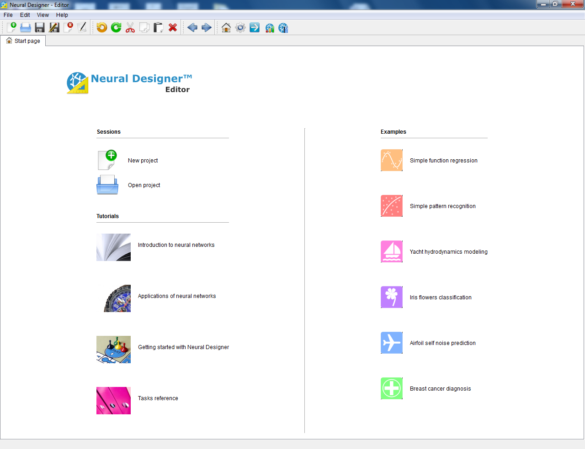Open Introduction to neural networks tutorial link

(176, 245)
